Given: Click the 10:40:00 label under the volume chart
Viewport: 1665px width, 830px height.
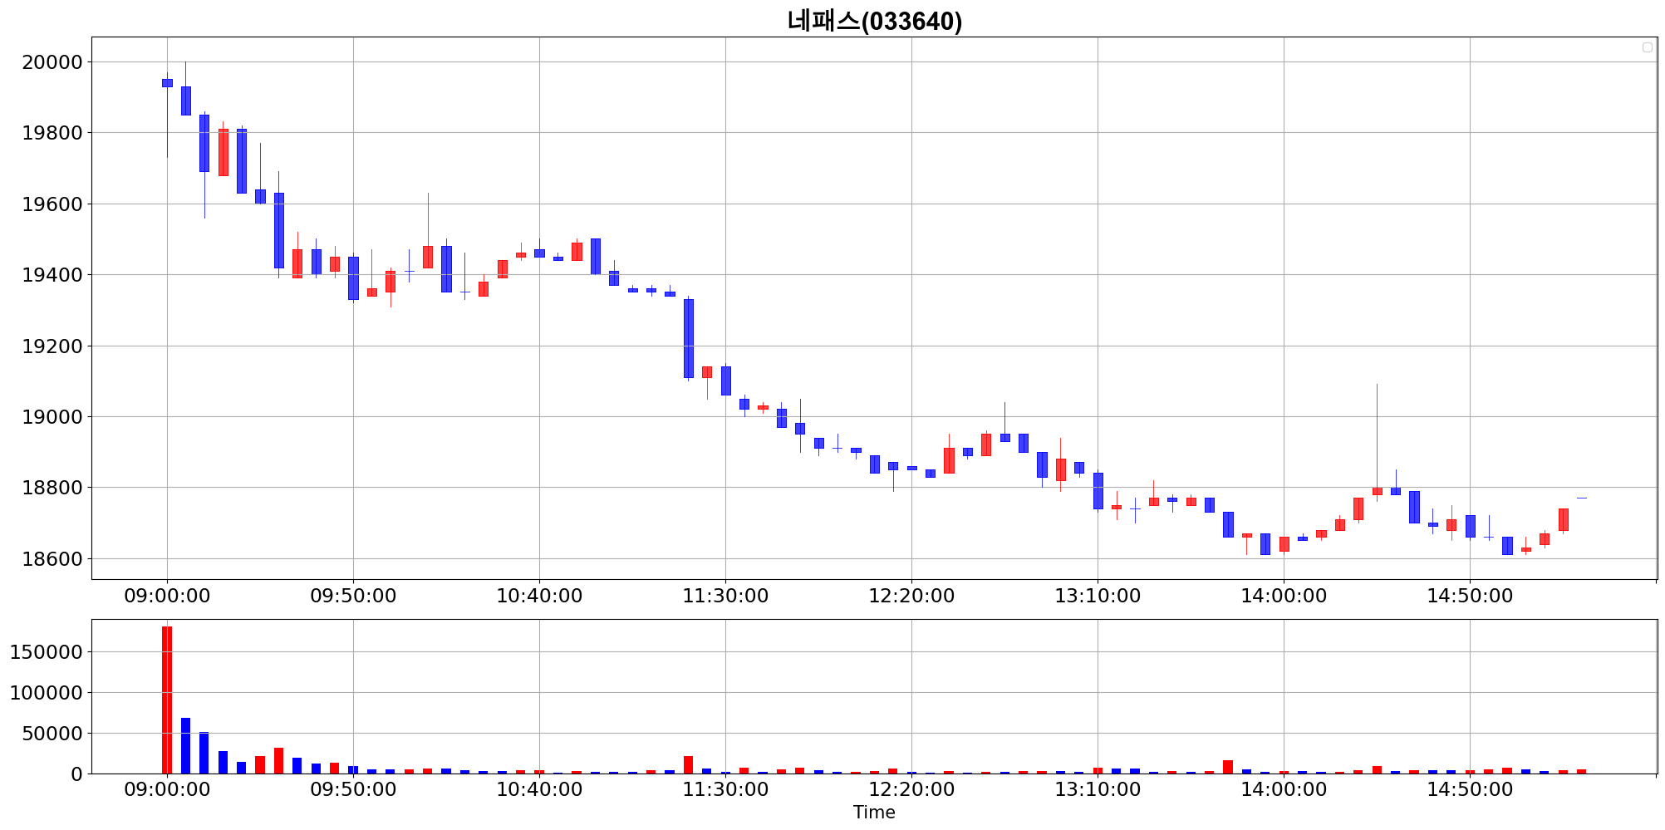Looking at the screenshot, I should [539, 790].
